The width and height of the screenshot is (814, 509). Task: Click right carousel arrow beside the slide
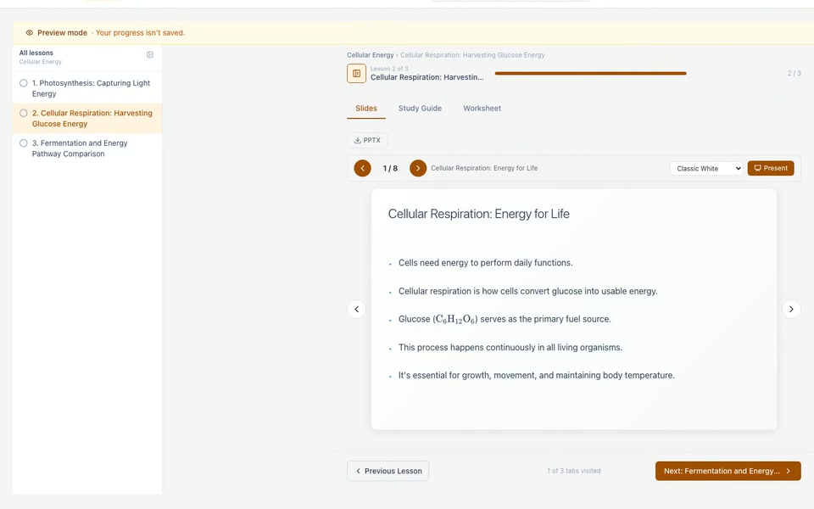point(791,309)
